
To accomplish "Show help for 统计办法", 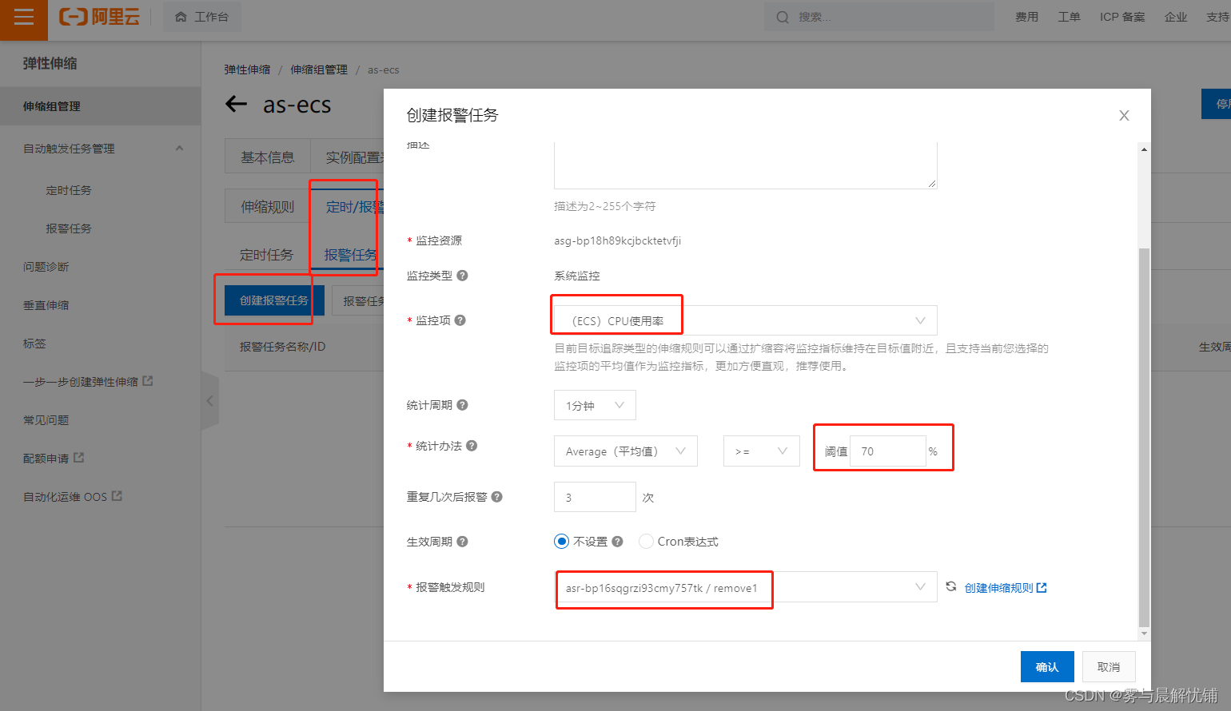I will pyautogui.click(x=472, y=446).
